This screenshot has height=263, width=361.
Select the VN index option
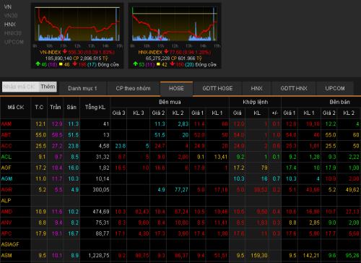click(8, 7)
